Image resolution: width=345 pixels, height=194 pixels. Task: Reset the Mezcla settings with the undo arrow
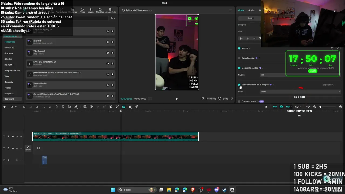pos(332,48)
